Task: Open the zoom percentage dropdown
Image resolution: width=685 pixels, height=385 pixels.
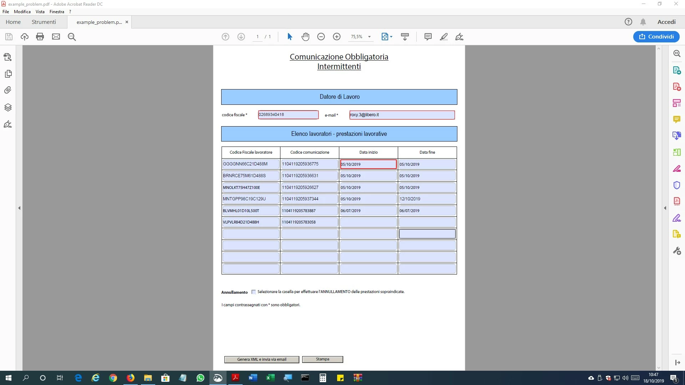Action: pyautogui.click(x=370, y=37)
